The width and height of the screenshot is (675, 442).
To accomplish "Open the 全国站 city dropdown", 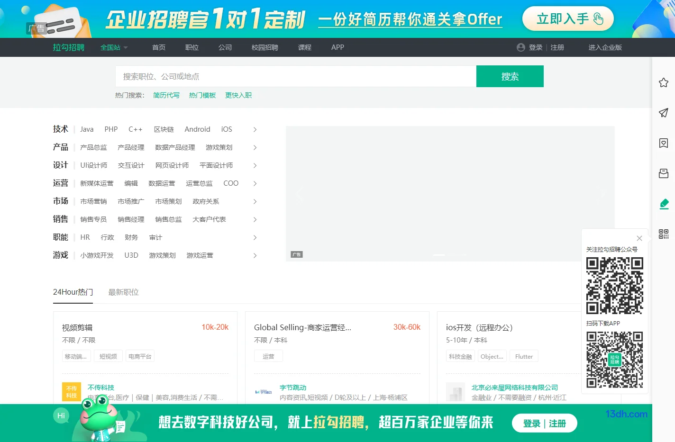I will coord(114,47).
